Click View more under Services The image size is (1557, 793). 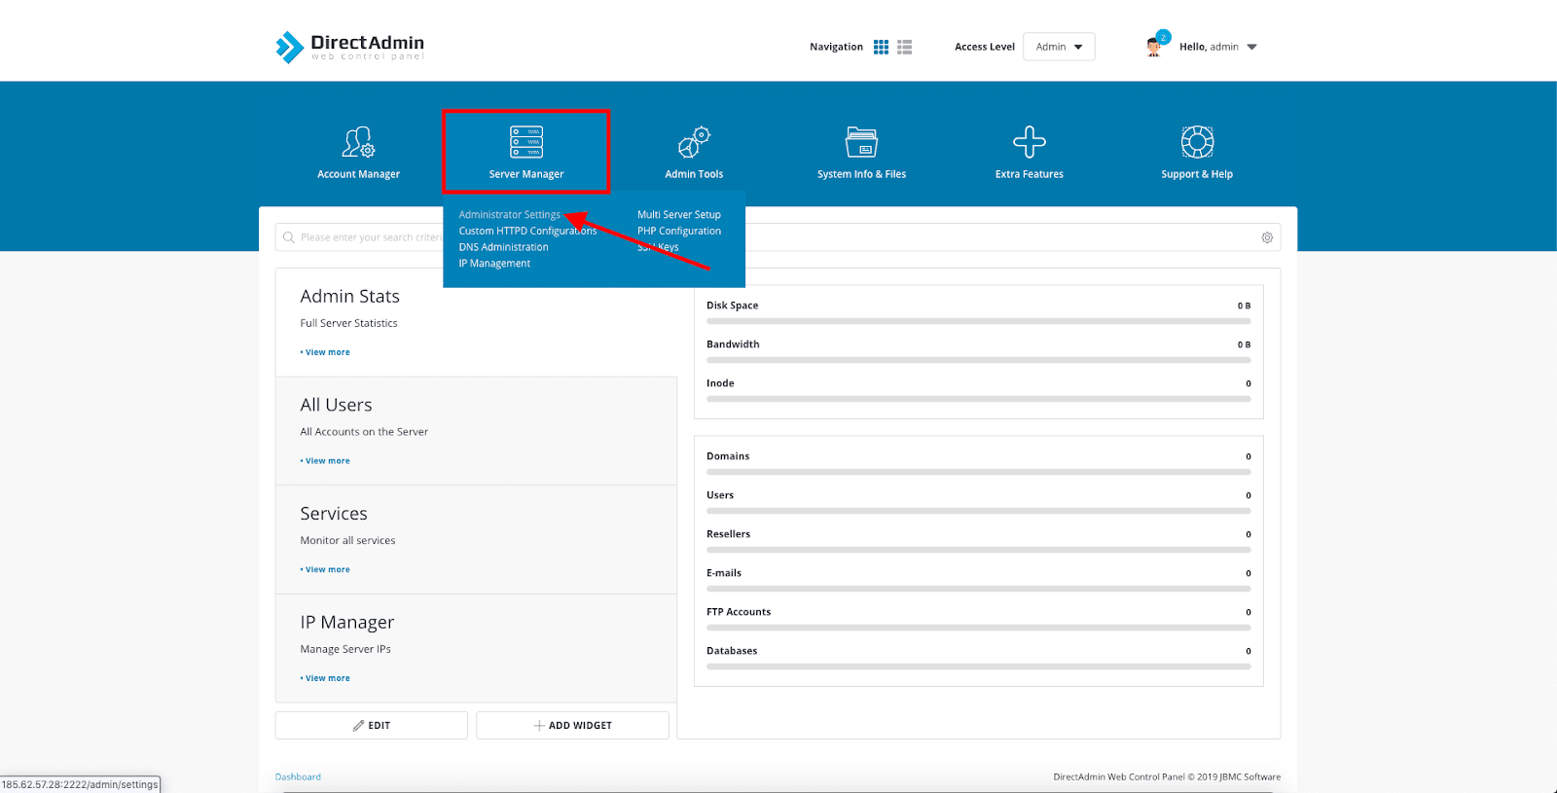[x=326, y=569]
